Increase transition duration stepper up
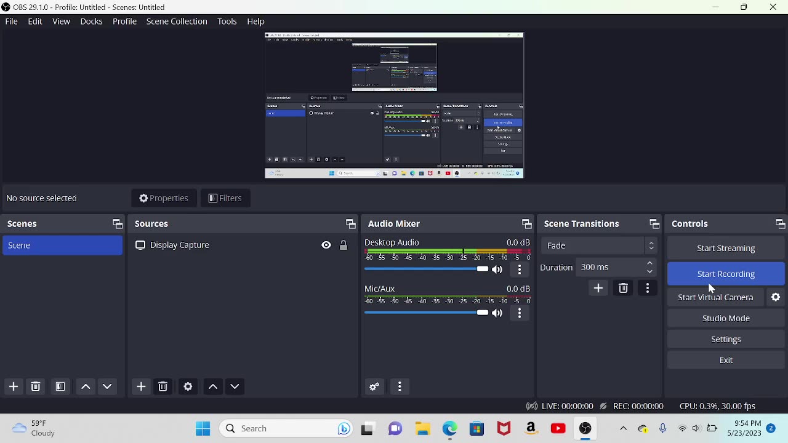This screenshot has height=443, width=788. click(649, 263)
